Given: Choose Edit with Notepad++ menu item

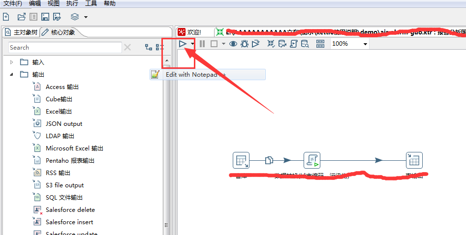Looking at the screenshot, I should pos(208,75).
